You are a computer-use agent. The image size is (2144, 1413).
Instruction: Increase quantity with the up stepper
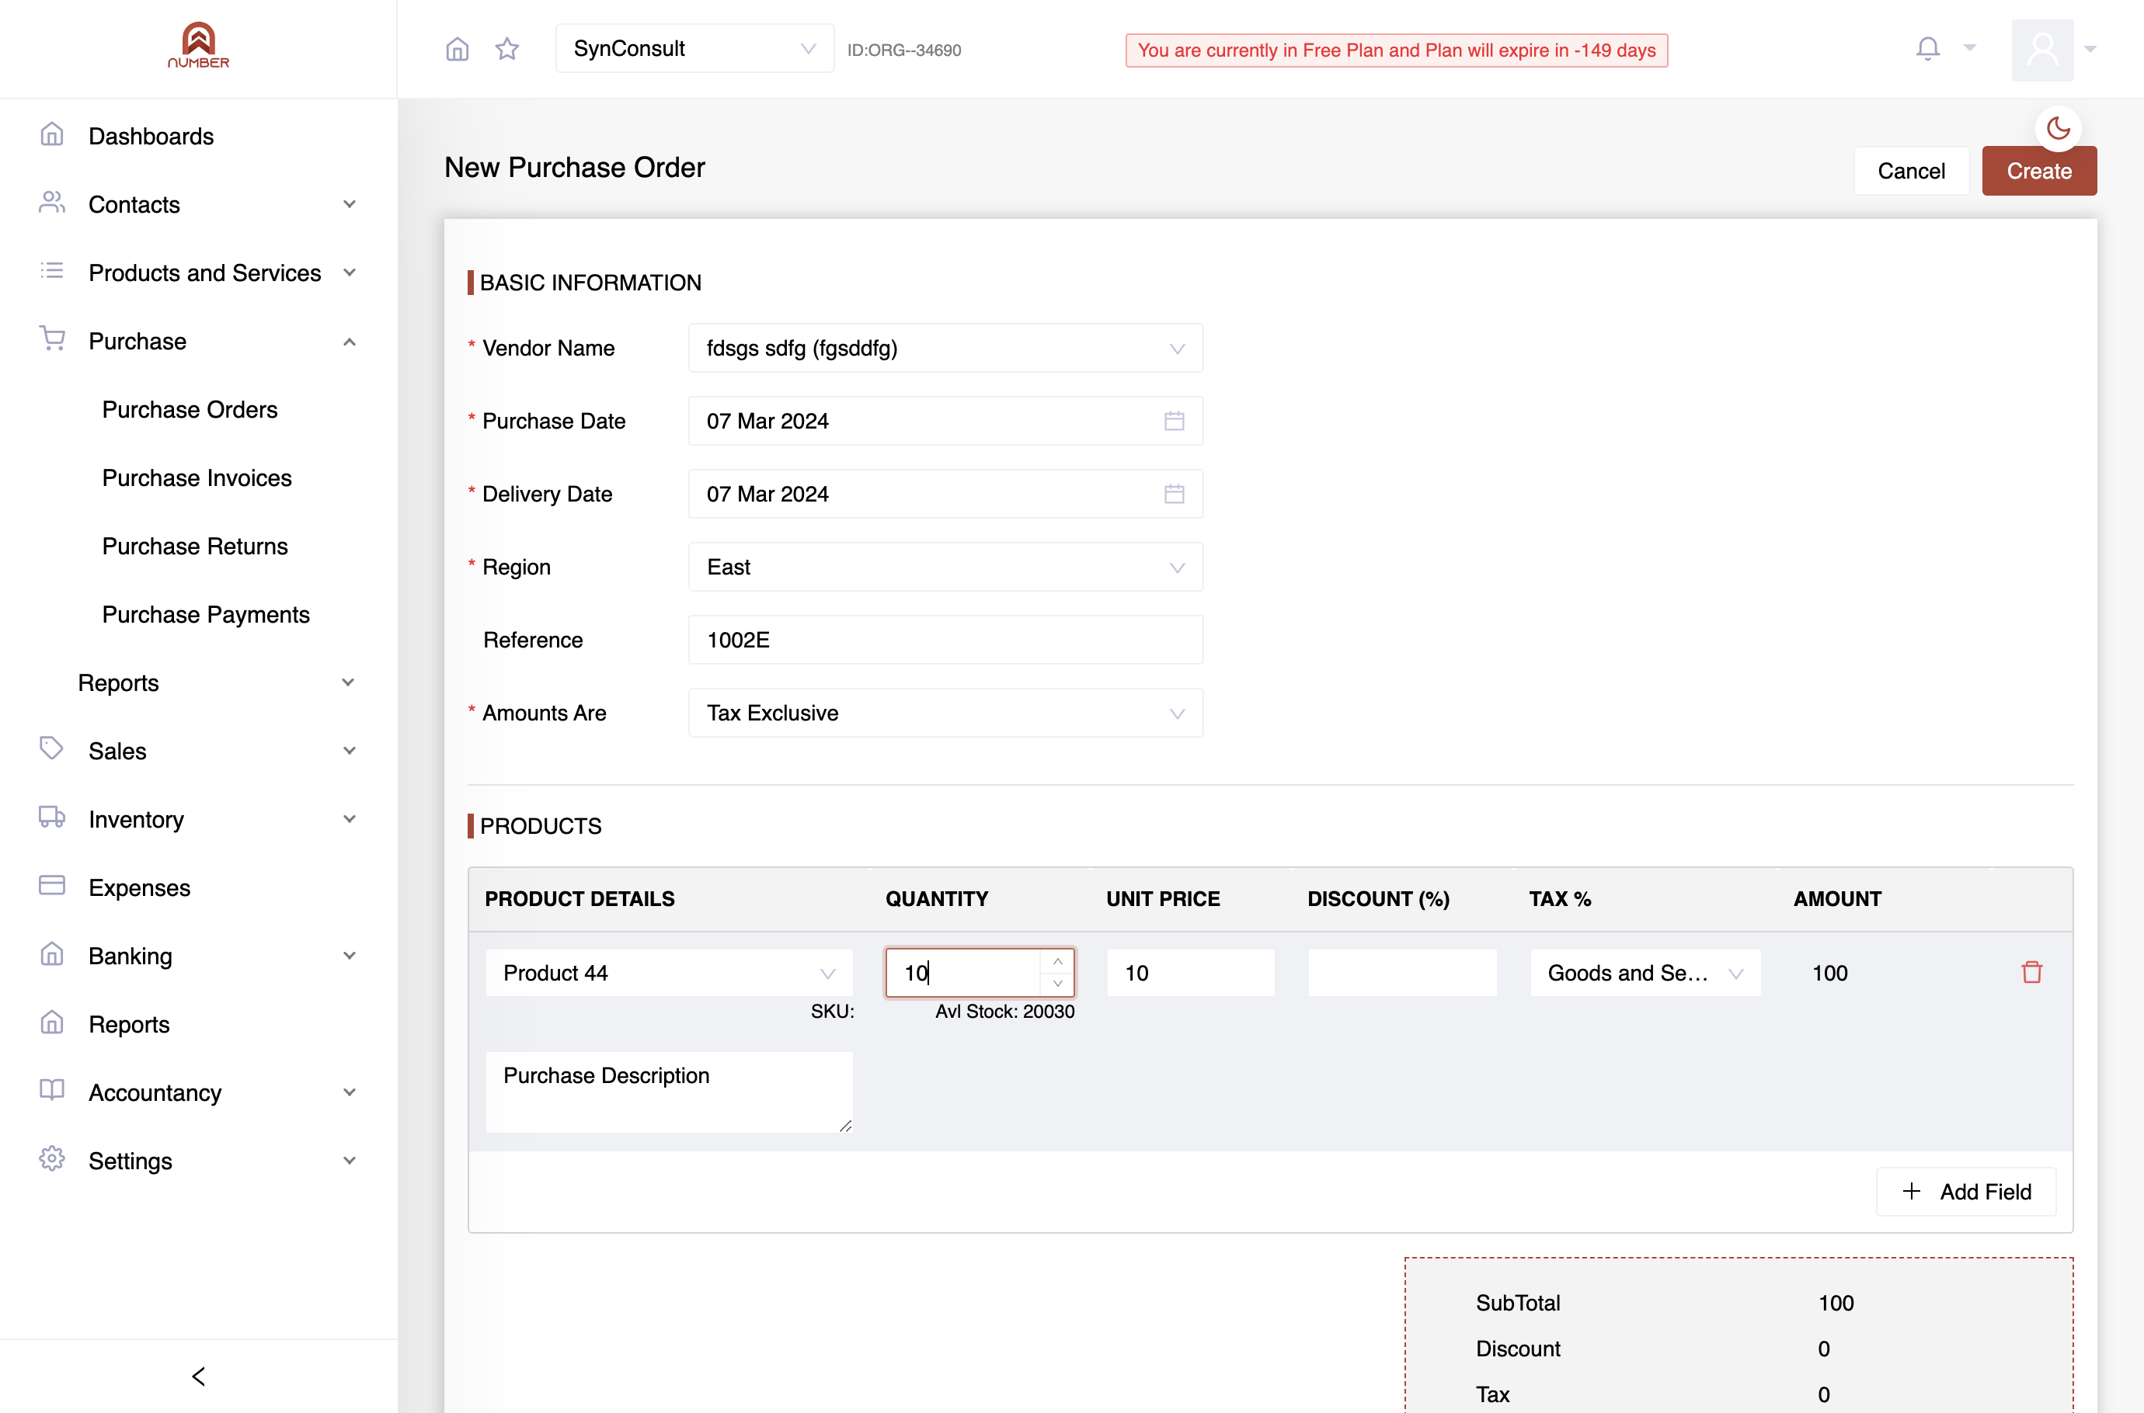1057,961
